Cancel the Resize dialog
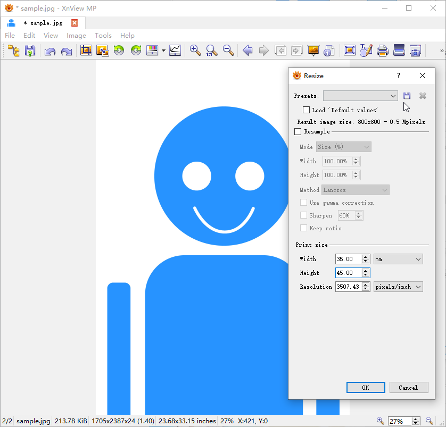 408,388
